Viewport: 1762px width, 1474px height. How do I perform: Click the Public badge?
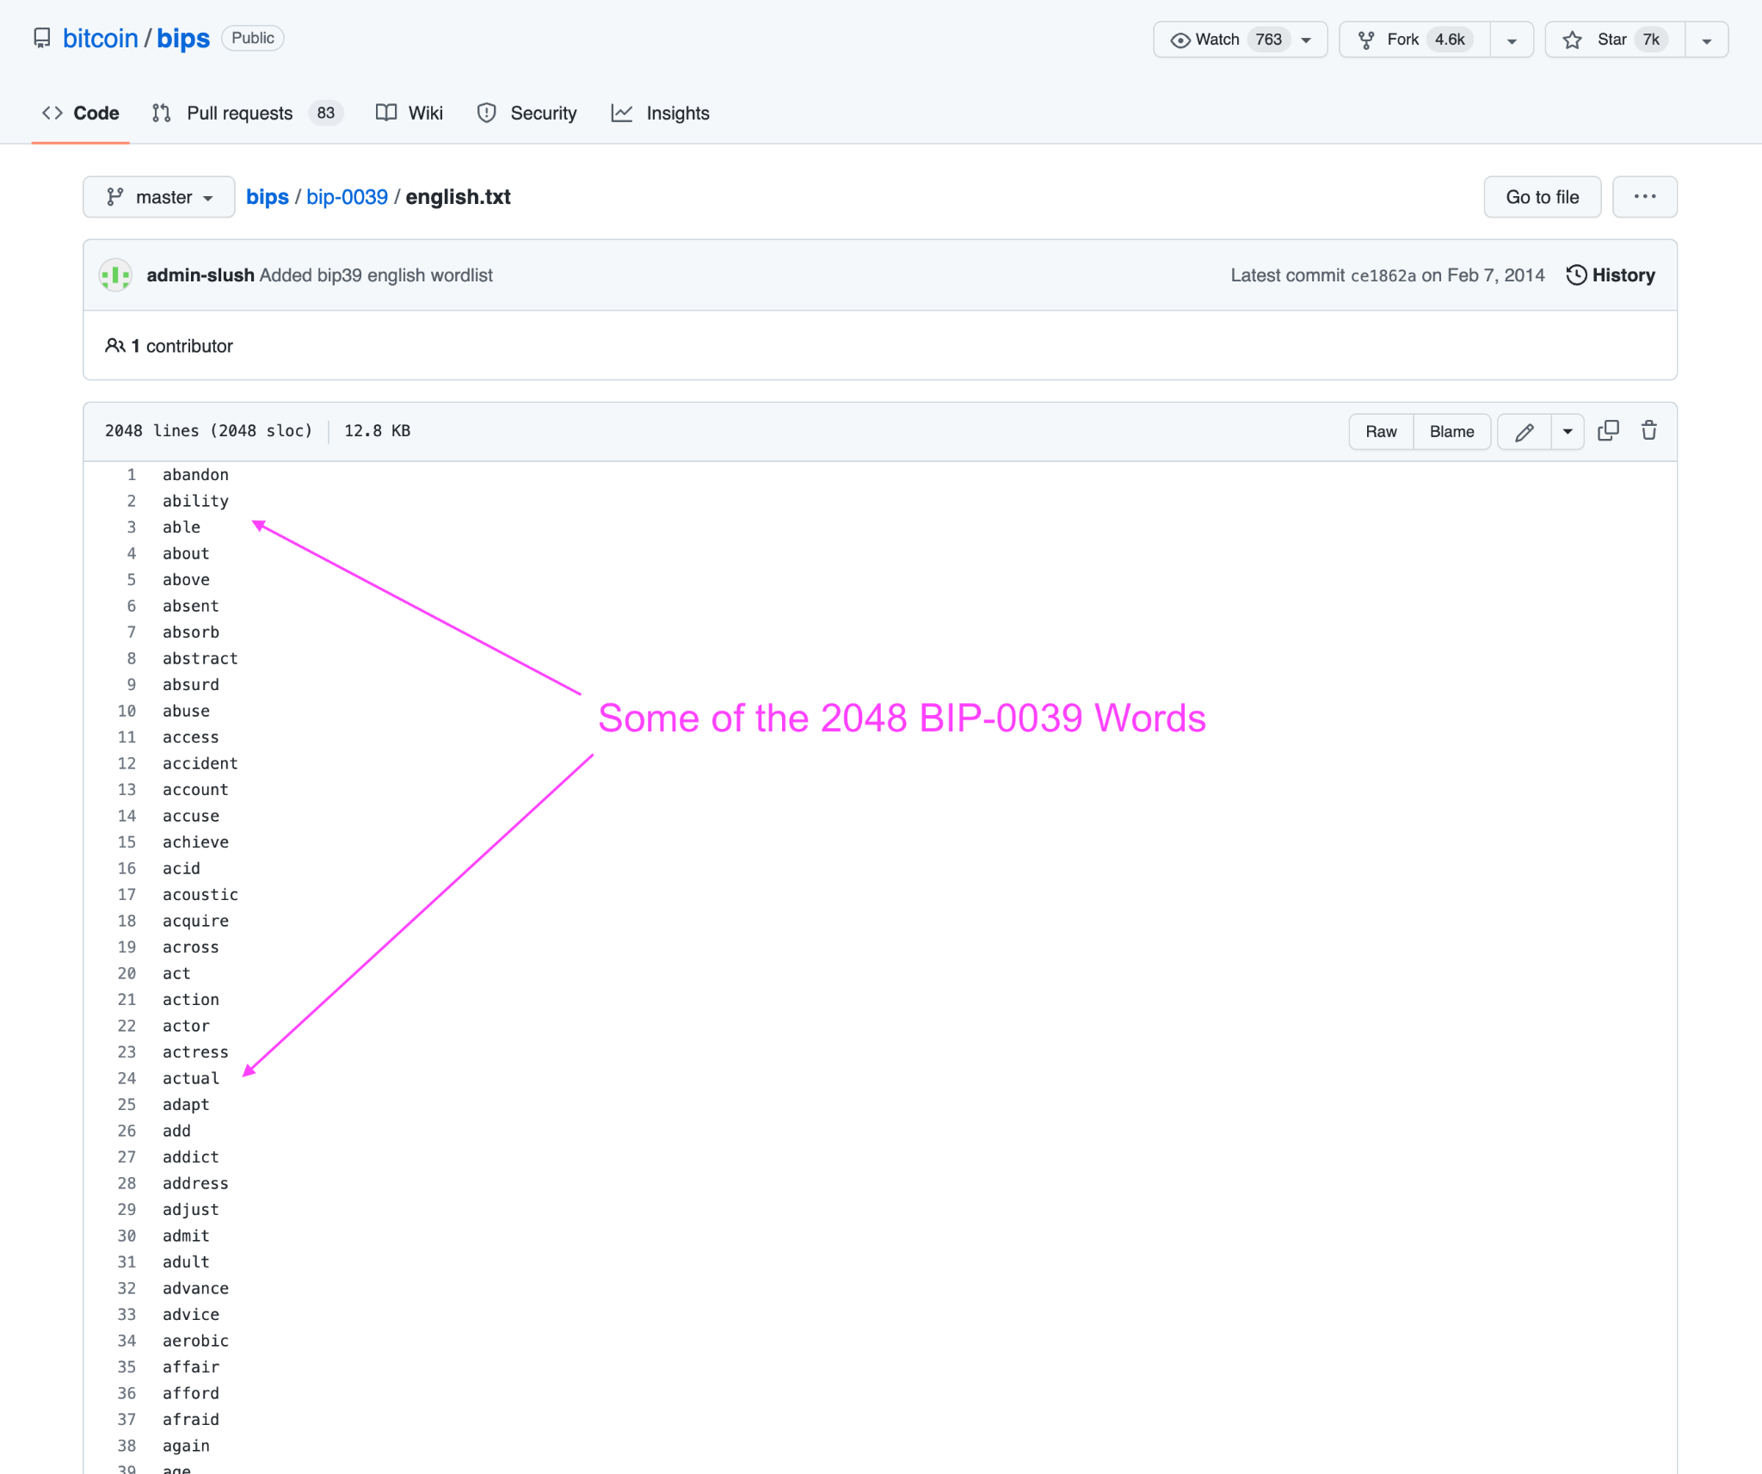[253, 38]
